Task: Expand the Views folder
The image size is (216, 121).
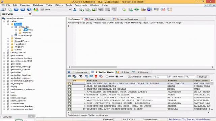Action: [8, 38]
